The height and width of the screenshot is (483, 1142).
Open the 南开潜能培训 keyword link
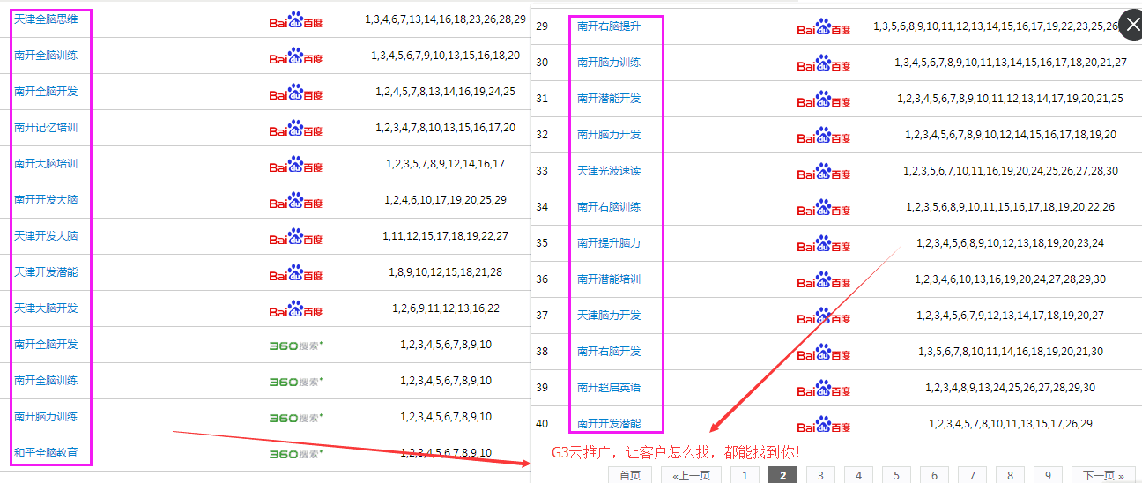pos(609,279)
